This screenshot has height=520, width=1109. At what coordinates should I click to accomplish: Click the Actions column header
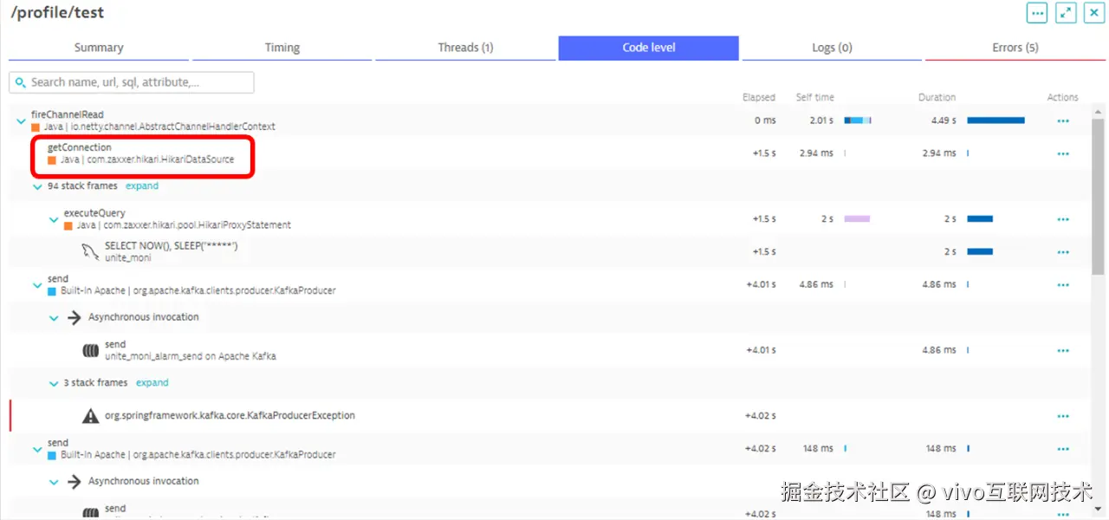click(x=1062, y=97)
